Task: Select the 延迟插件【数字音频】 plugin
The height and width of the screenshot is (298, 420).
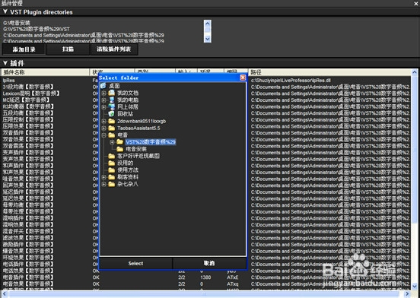Action: pyautogui.click(x=28, y=192)
